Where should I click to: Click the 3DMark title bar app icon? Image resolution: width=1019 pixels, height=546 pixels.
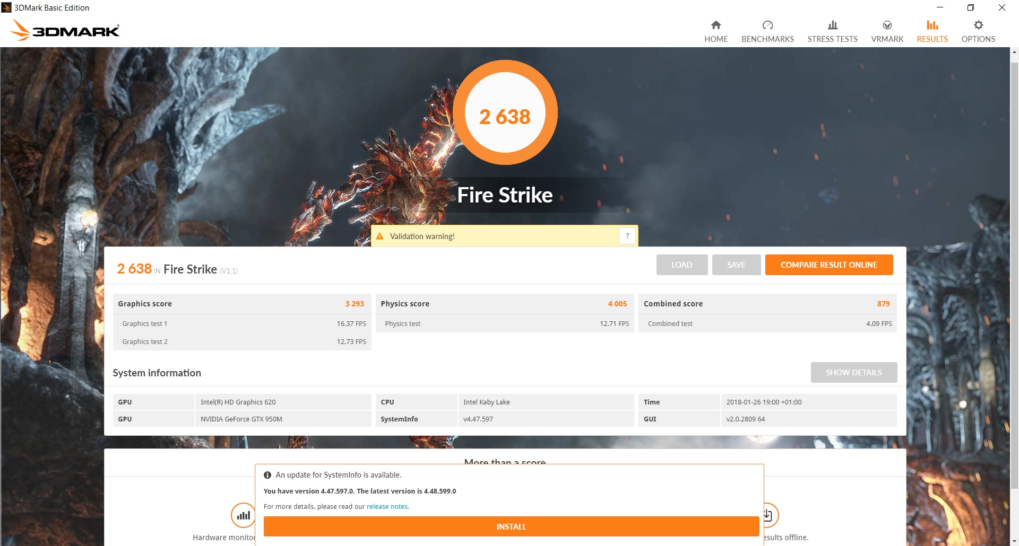6,7
